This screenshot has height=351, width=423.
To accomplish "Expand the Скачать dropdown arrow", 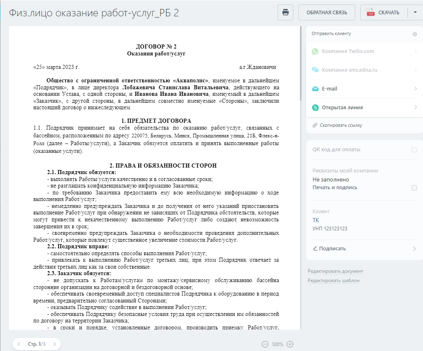I will pos(415,12).
